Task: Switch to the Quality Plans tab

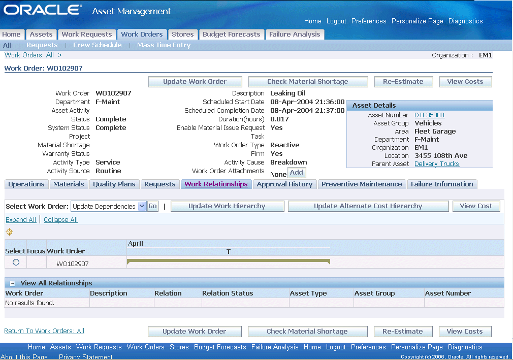Action: click(114, 184)
